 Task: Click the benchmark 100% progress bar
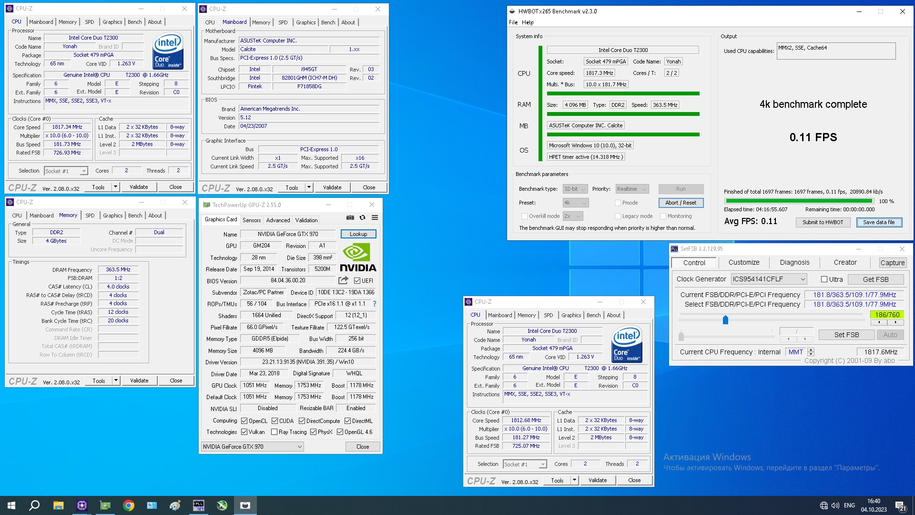coord(799,201)
